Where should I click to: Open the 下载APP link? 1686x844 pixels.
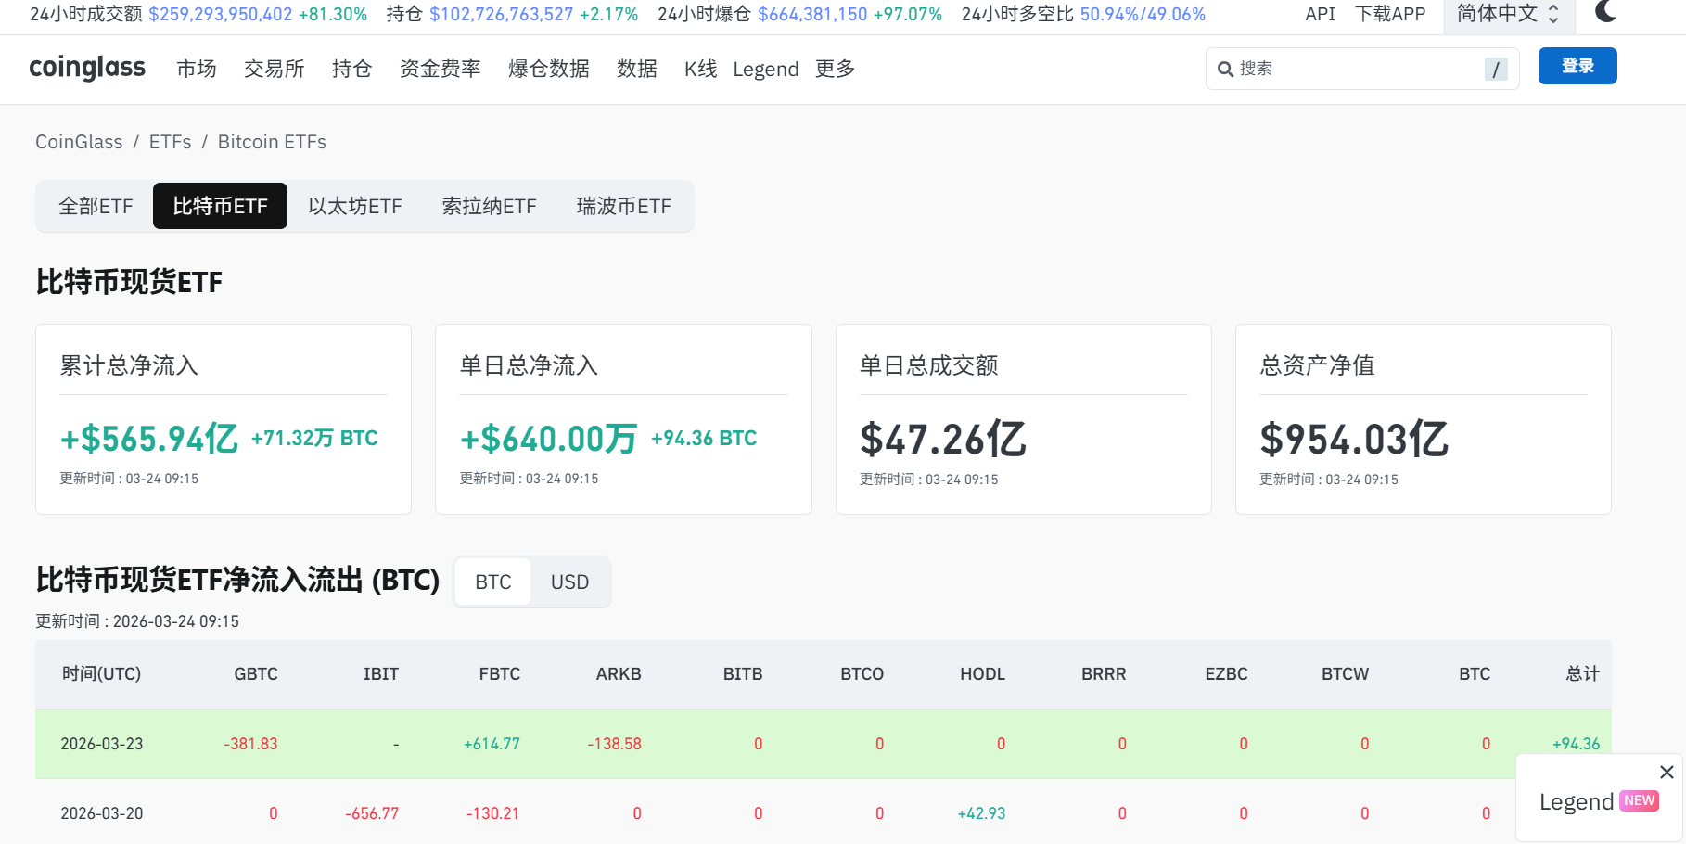tap(1389, 14)
